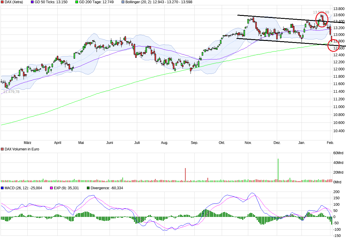Click the 200 value on MACD axis
This screenshot has height=239, width=346.
tap(336, 192)
